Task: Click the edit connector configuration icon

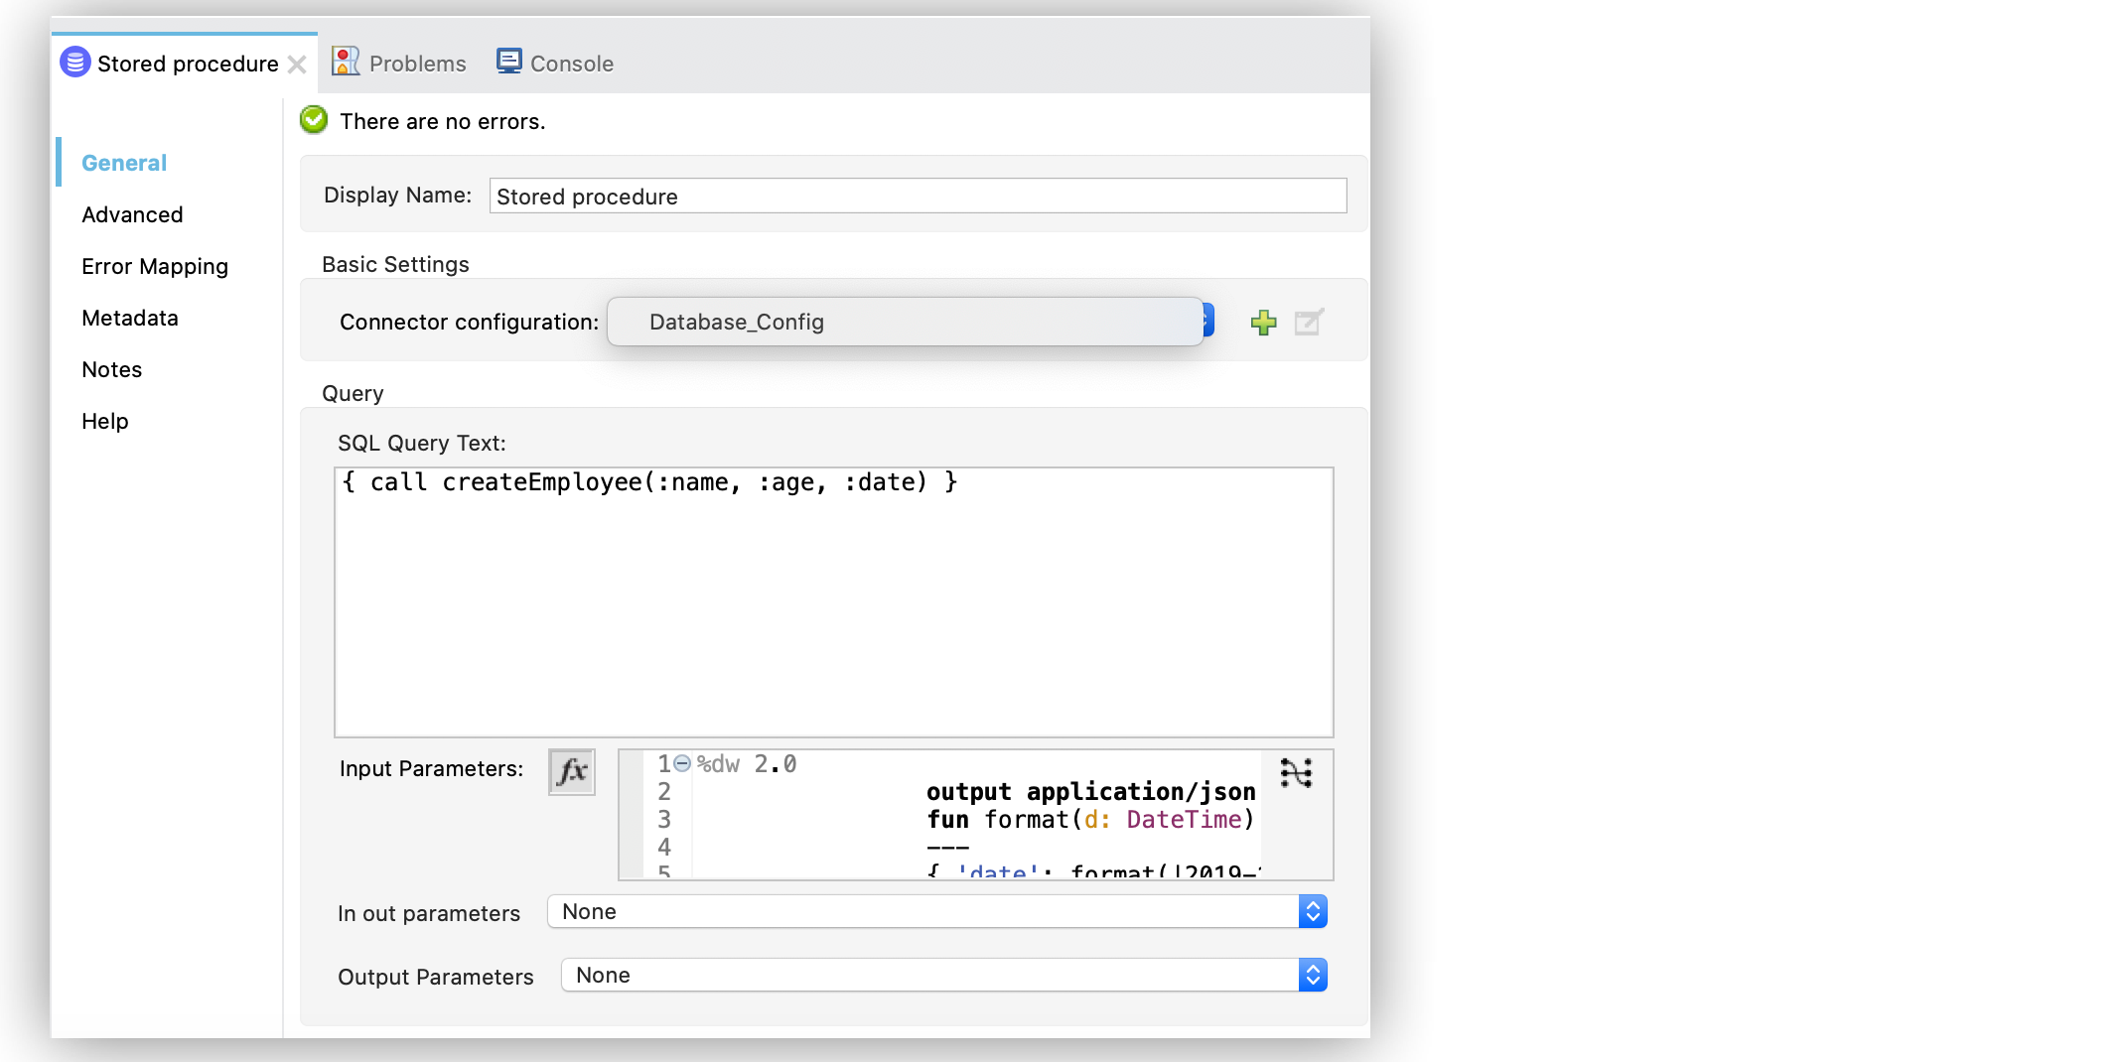Action: [1309, 322]
